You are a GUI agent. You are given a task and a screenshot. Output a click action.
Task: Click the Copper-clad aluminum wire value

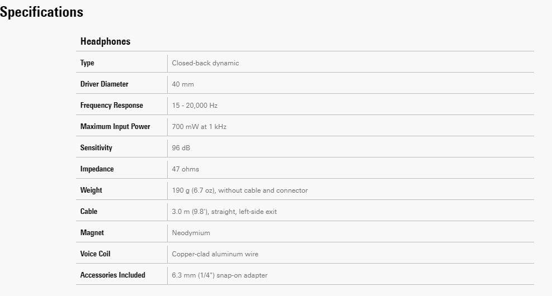point(215,254)
